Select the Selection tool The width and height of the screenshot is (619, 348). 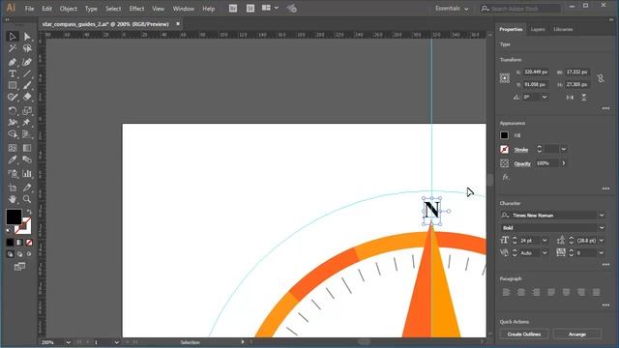13,37
